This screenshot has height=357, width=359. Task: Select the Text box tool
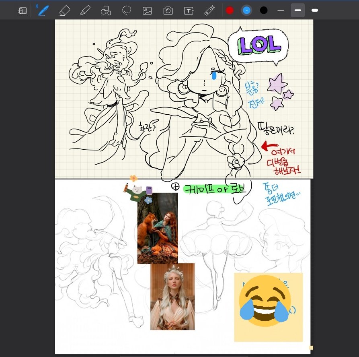[x=189, y=10]
